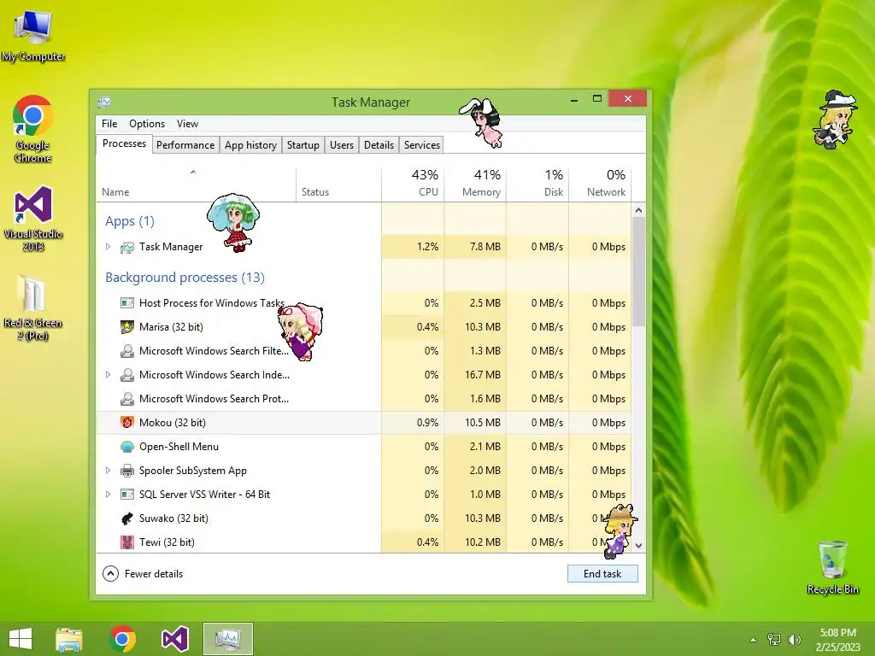Screen dimensions: 875x656
Task: Click the Mokou (32 bit) process icon
Action: coord(127,422)
